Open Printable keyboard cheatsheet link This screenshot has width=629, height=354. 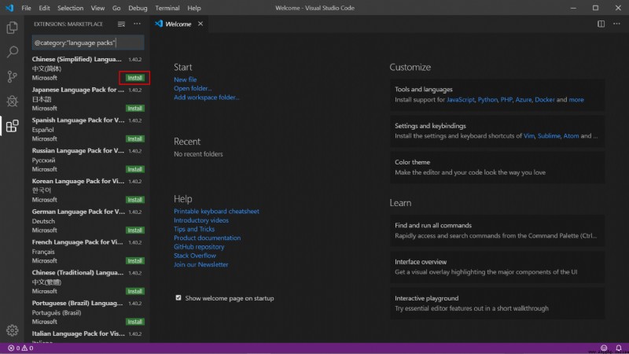(x=216, y=211)
